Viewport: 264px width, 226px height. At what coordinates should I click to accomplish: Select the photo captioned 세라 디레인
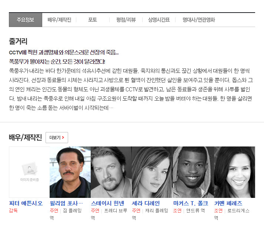point(152,172)
